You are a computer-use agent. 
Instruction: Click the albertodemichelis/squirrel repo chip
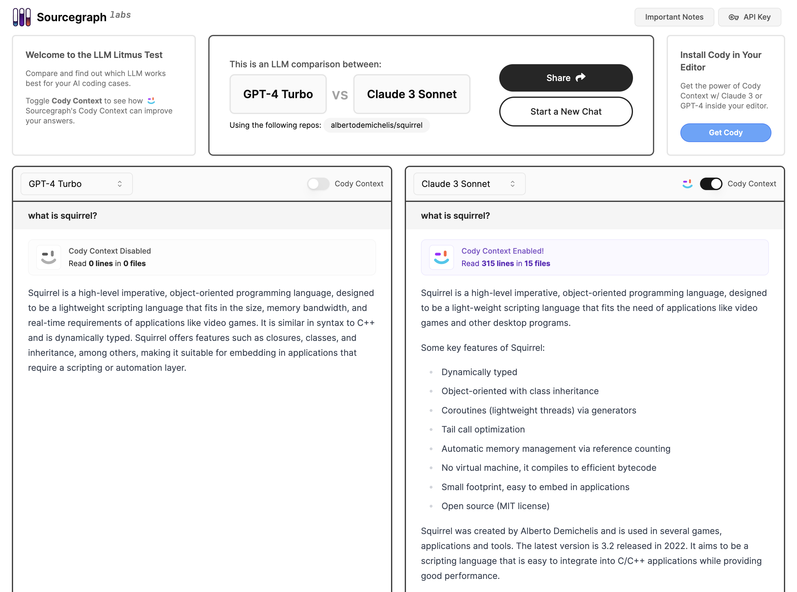pyautogui.click(x=376, y=125)
